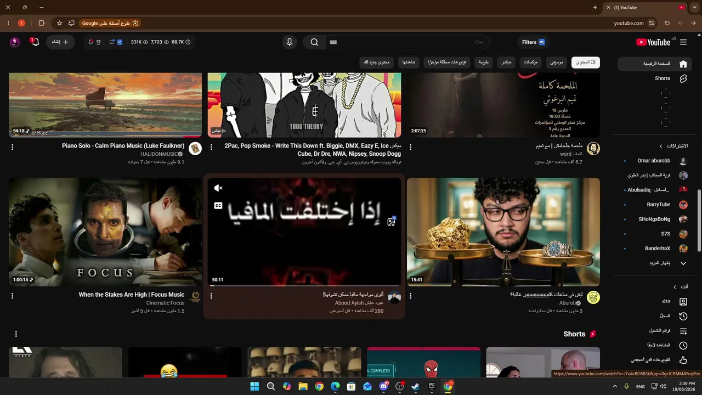Toggle the Filters extension button
Image resolution: width=702 pixels, height=395 pixels.
point(534,42)
